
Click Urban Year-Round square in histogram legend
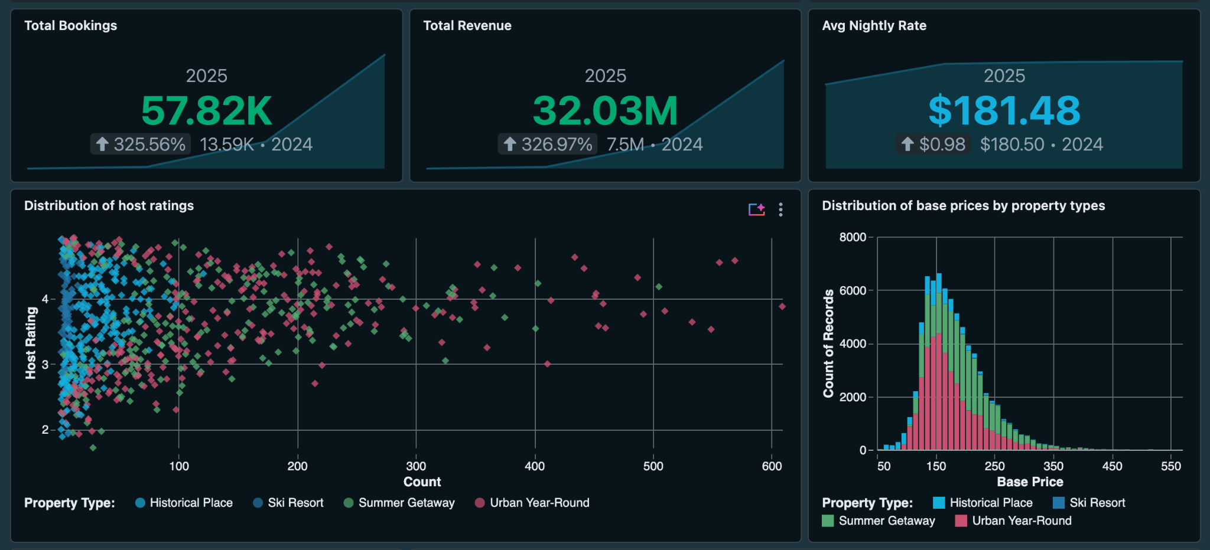tap(961, 520)
